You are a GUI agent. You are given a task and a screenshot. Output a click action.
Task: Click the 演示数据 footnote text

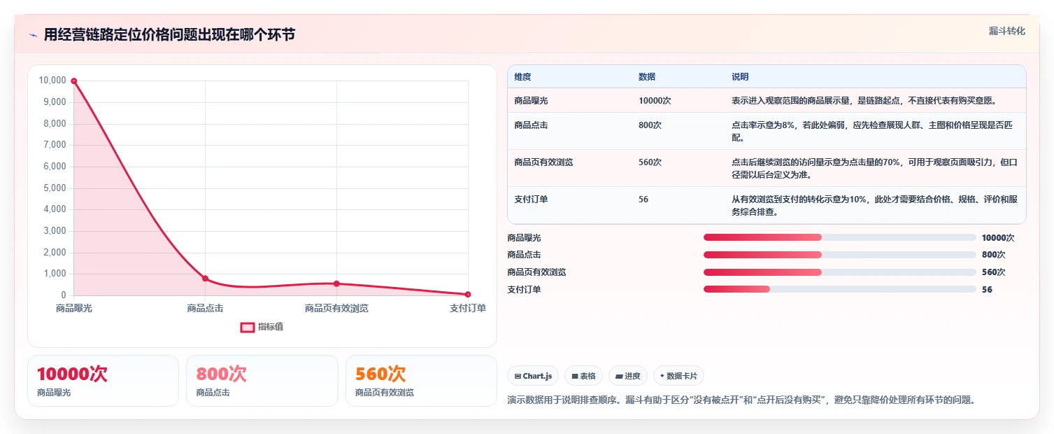click(x=741, y=400)
